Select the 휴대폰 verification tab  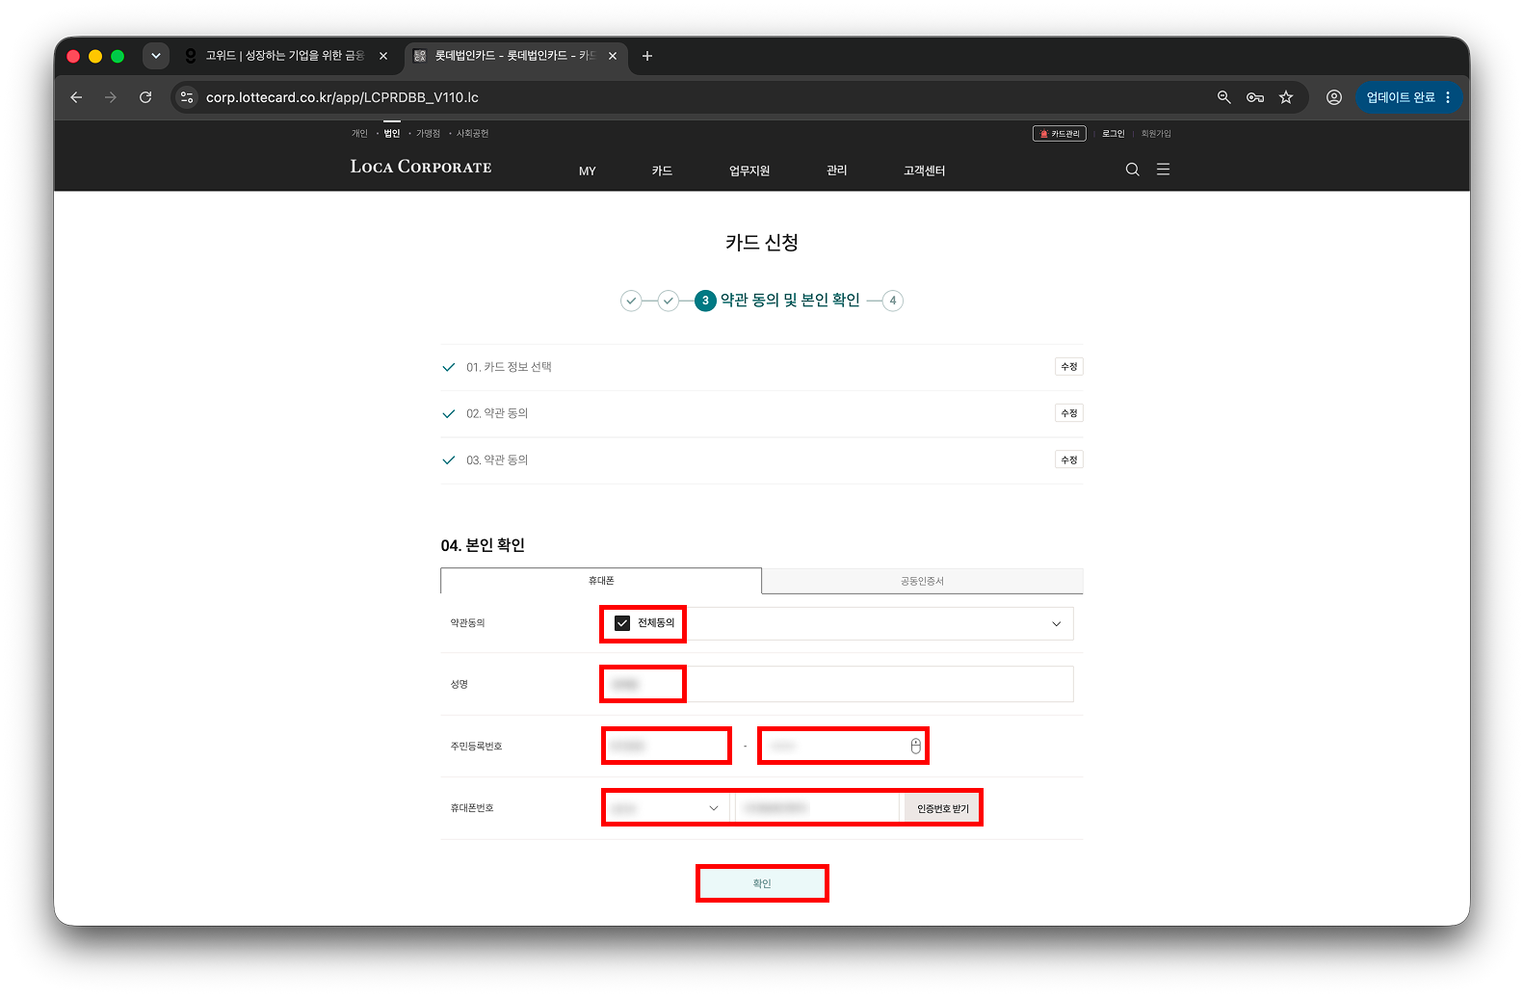point(601,581)
